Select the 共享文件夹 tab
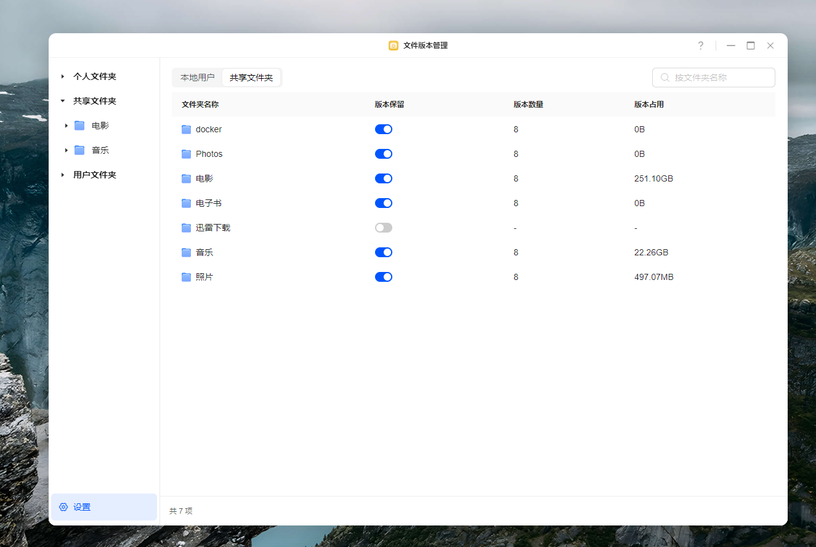 tap(251, 78)
